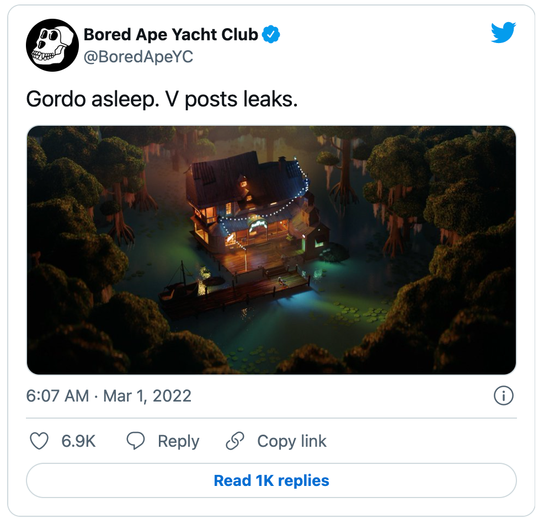Click the speech bubble reply icon
The image size is (544, 524).
[136, 441]
